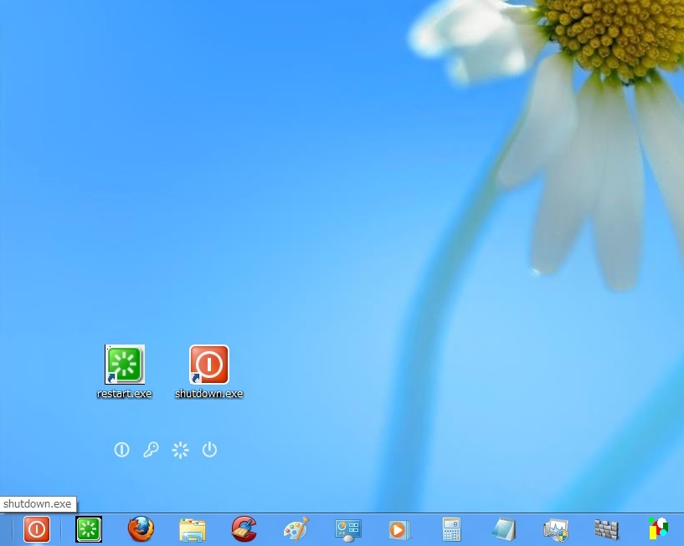Launch Windows Media Player from taskbar

399,528
